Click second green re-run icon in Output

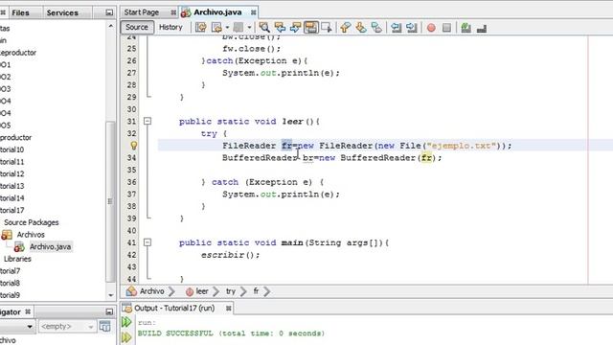[126, 337]
